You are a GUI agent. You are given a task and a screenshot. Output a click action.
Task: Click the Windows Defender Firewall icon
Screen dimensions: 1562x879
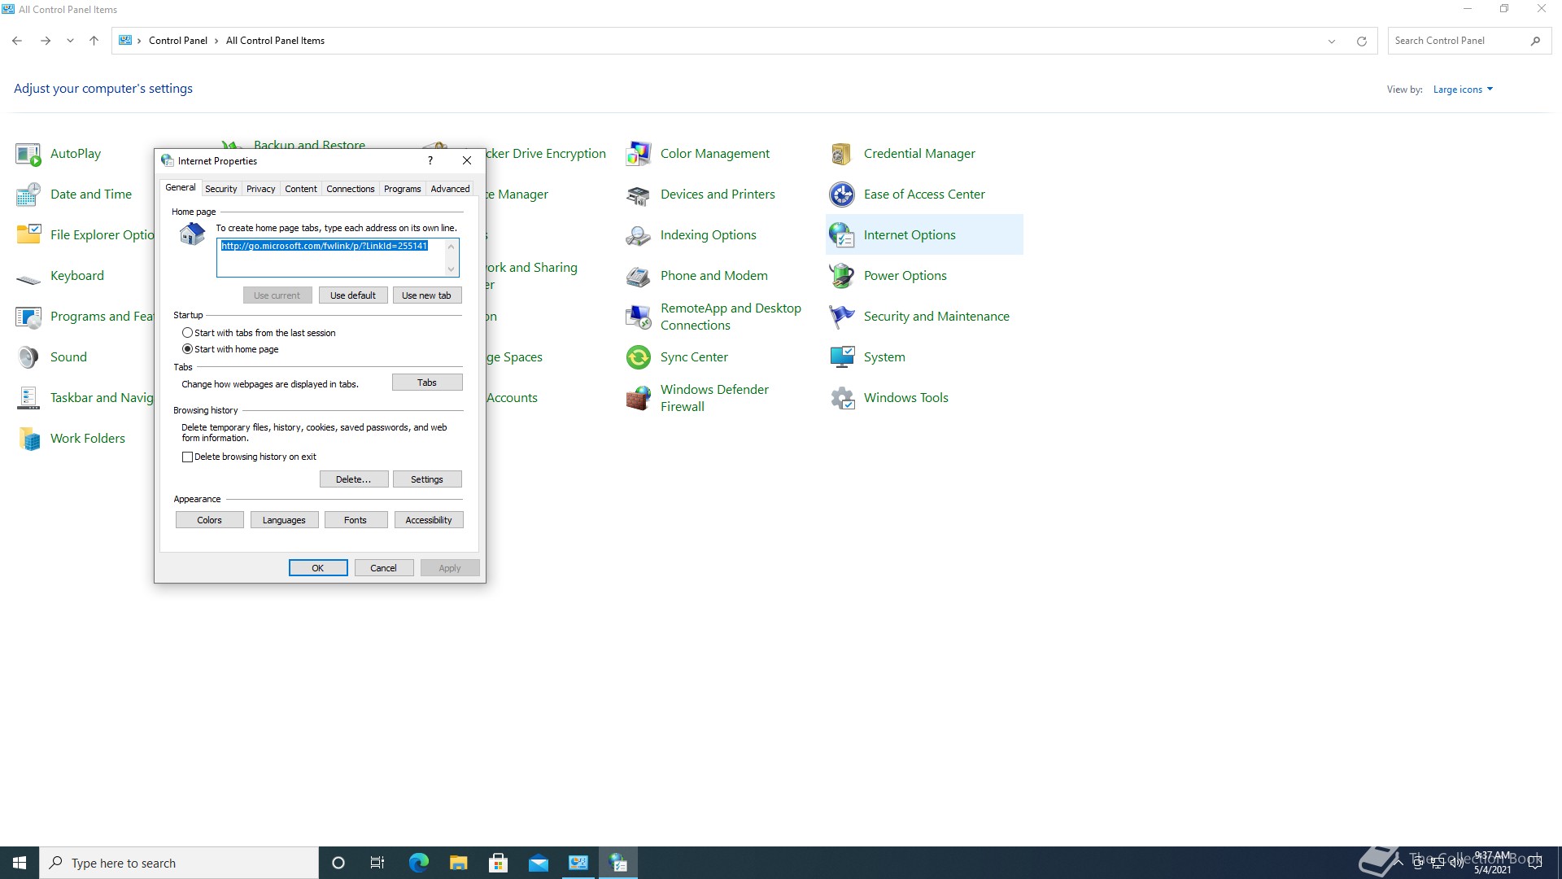click(x=638, y=398)
